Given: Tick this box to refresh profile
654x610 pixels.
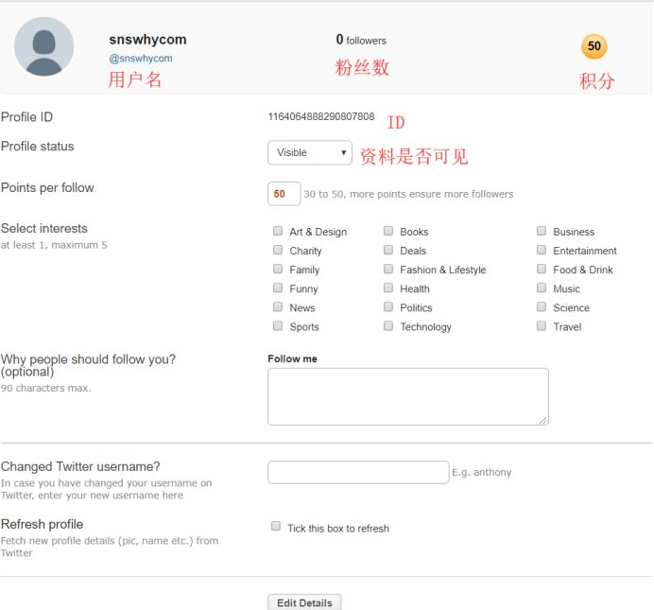Looking at the screenshot, I should [276, 526].
